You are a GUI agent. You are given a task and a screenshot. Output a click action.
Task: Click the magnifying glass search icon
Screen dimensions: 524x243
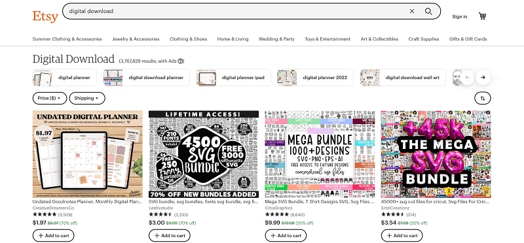coord(428,11)
